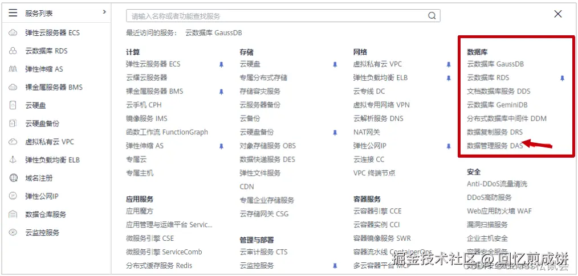
Task: Unpin 弹性伸缩 AS in 计算 list
Action: coord(221,146)
